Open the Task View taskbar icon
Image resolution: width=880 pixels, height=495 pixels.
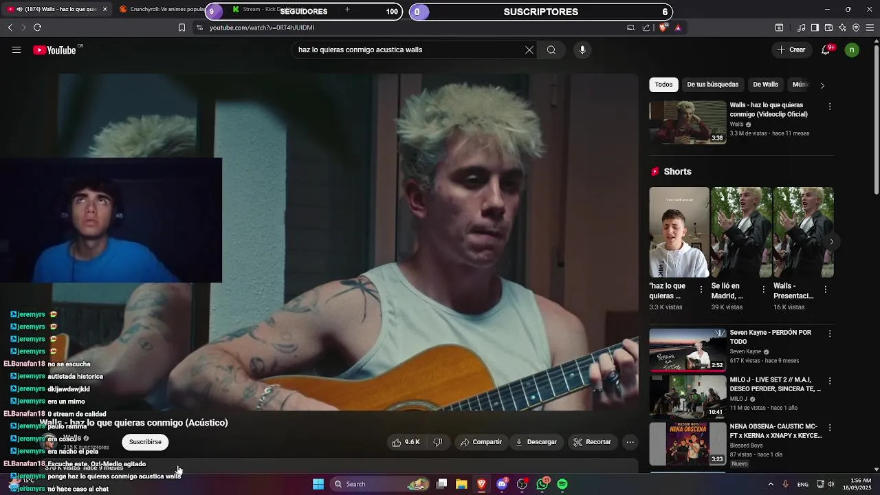(x=442, y=484)
